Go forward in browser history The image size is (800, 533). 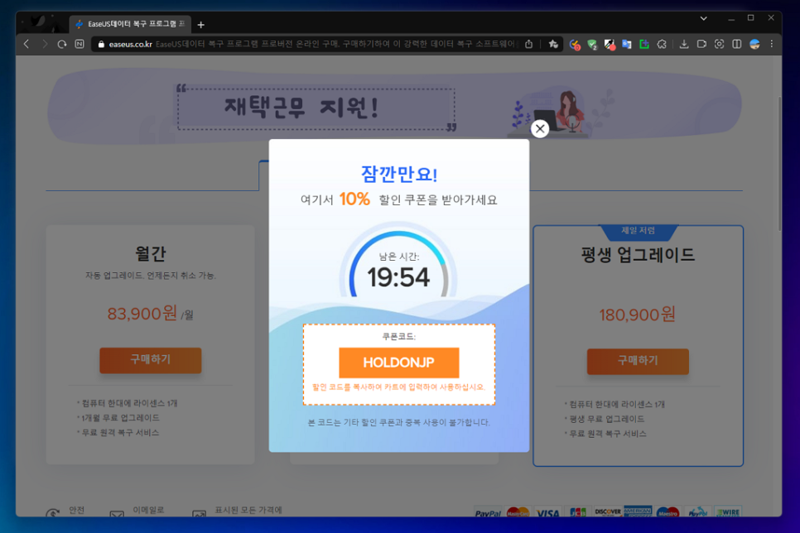pos(45,45)
